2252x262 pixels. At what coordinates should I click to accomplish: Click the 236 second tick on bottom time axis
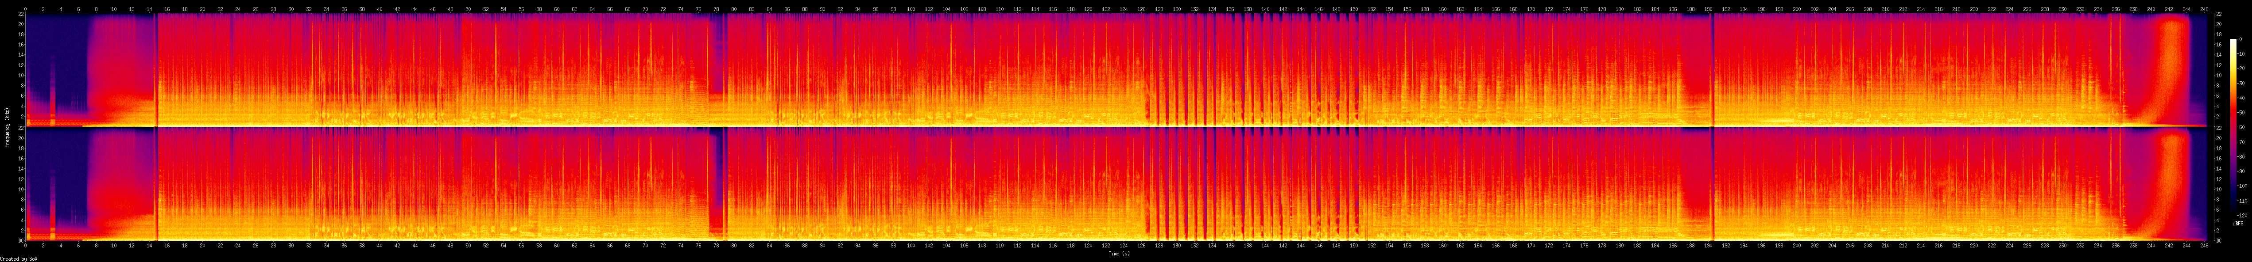pos(2115,246)
